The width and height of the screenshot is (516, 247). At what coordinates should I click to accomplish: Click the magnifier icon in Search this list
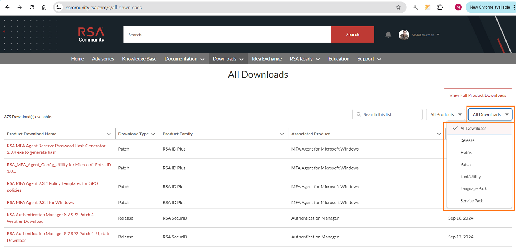[358, 114]
